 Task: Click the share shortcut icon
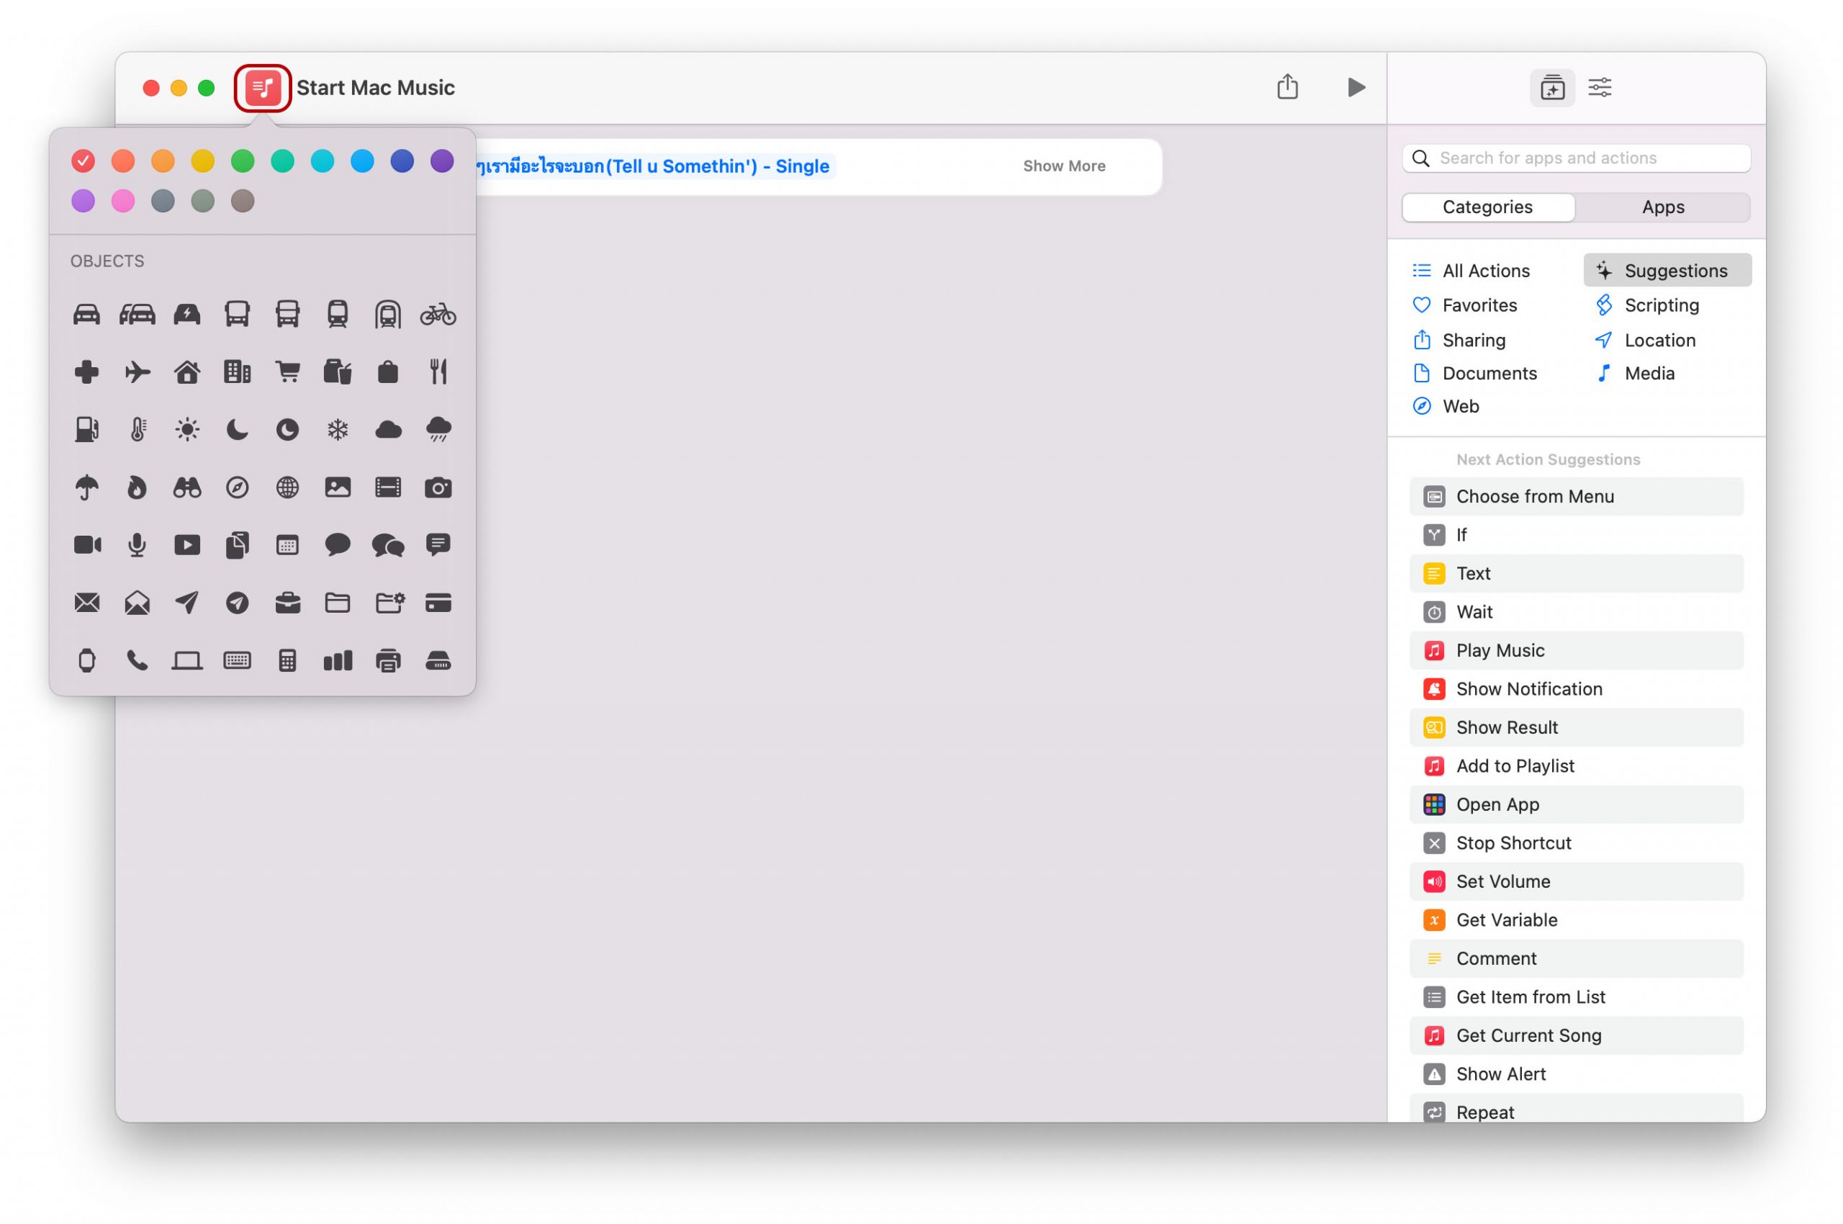1287,86
